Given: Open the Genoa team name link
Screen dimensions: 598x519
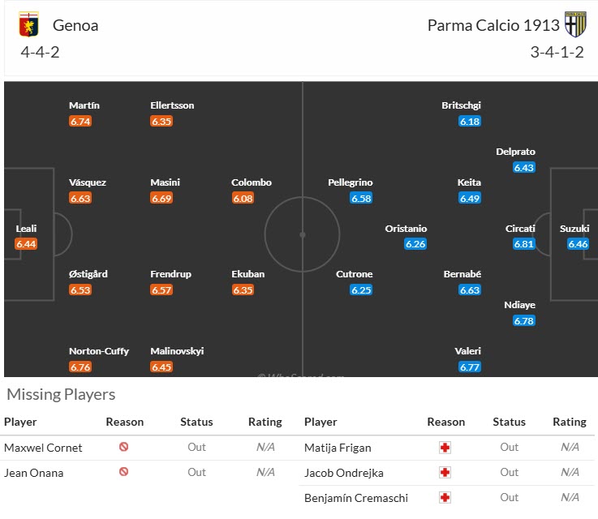Looking at the screenshot, I should pyautogui.click(x=75, y=25).
